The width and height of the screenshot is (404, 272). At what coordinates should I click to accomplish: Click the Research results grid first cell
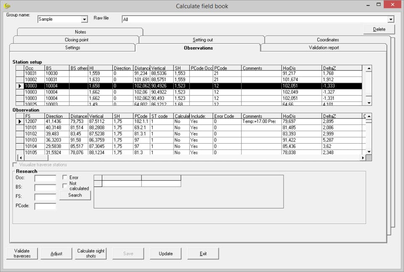coord(122,184)
